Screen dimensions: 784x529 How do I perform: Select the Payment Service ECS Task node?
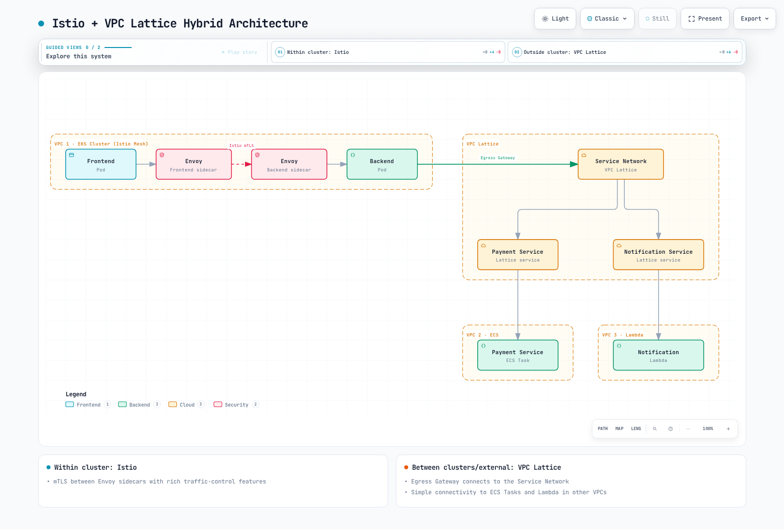[x=518, y=355]
